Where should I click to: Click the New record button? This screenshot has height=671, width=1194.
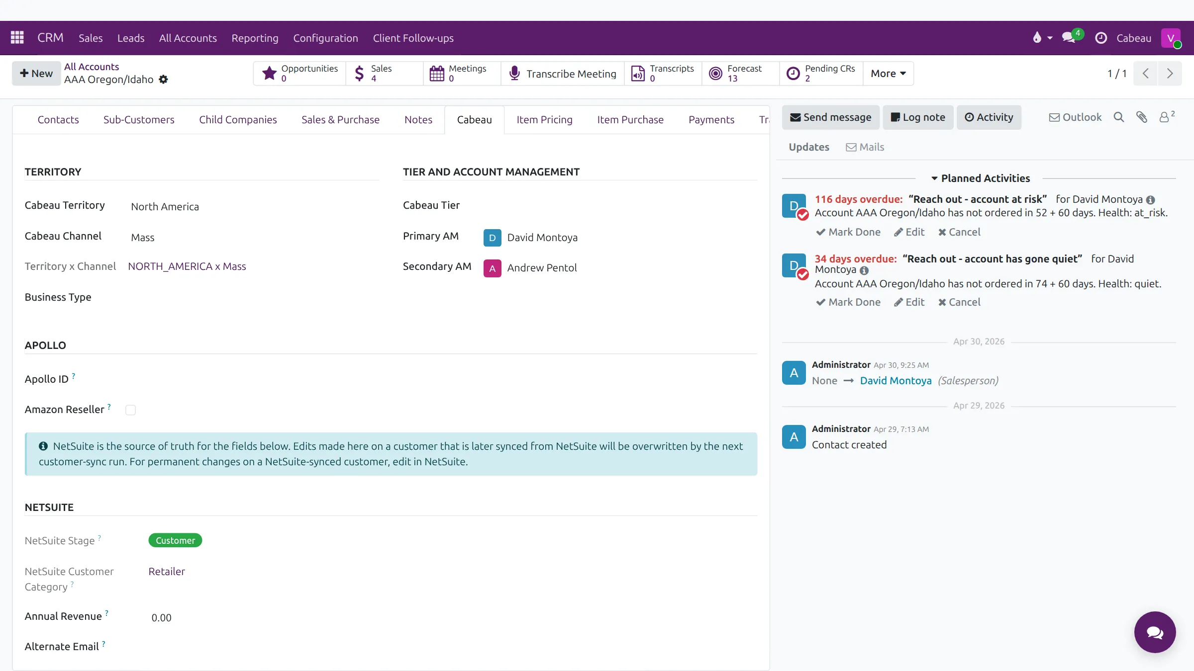click(x=36, y=74)
